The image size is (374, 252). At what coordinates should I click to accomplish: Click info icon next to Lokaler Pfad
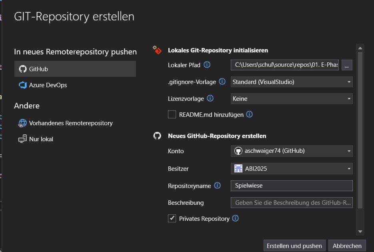pos(207,65)
